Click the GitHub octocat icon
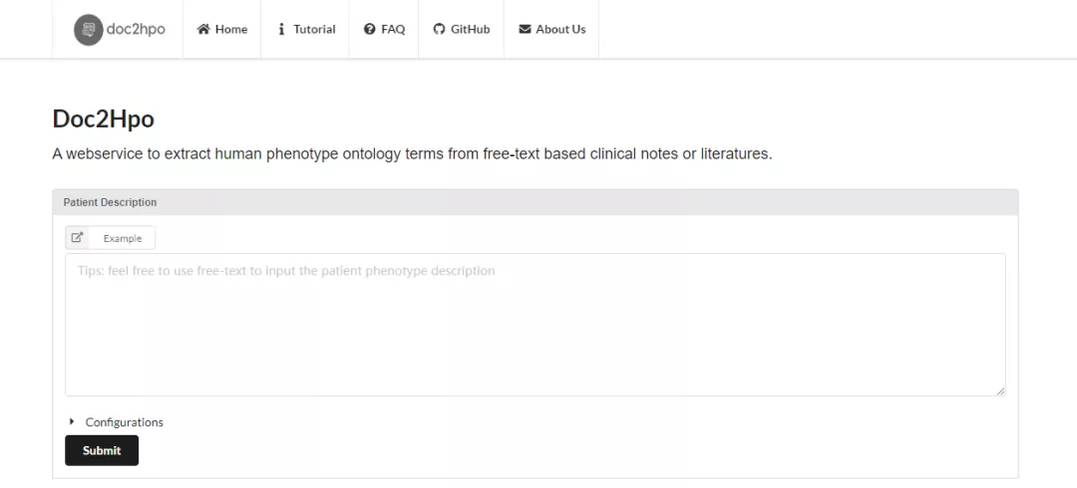The height and width of the screenshot is (488, 1077). tap(439, 30)
